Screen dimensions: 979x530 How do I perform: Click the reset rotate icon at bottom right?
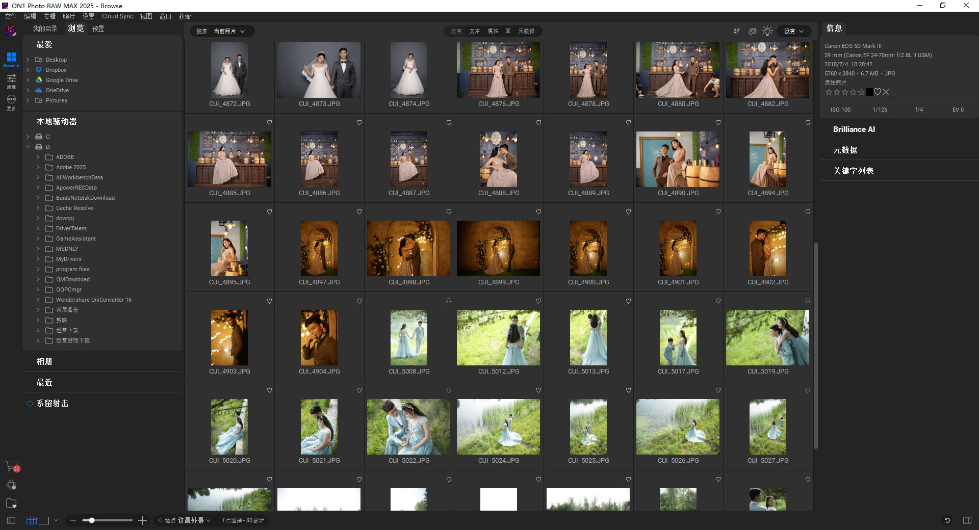click(x=947, y=520)
